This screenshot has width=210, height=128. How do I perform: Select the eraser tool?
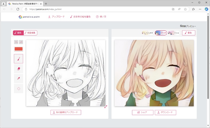pos(18,69)
